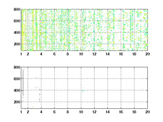This screenshot has width=163, height=122.
Task: Click the tall red-blue vertical streak in bottom plot
Action: (23, 83)
